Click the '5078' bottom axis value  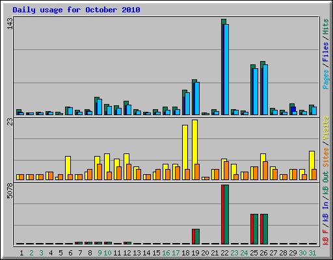click(10, 190)
